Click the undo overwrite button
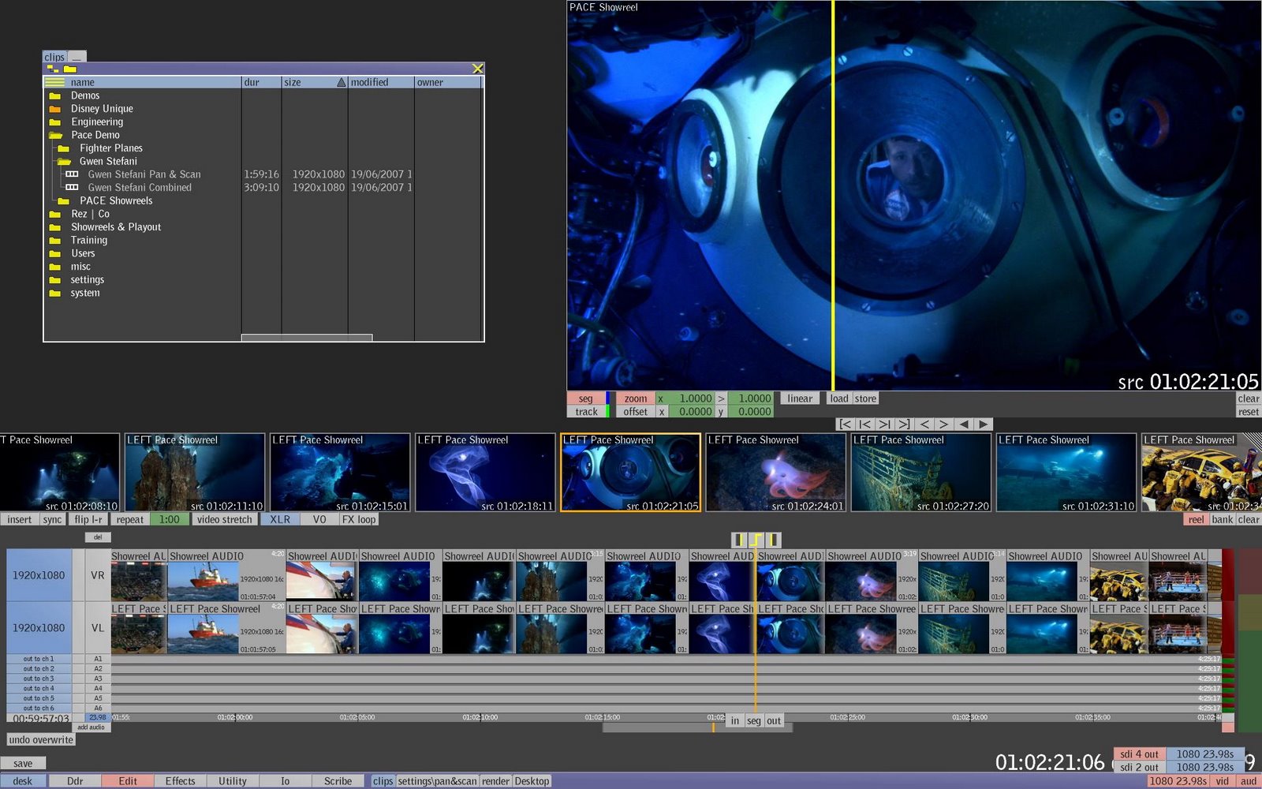This screenshot has height=789, width=1262. point(41,740)
